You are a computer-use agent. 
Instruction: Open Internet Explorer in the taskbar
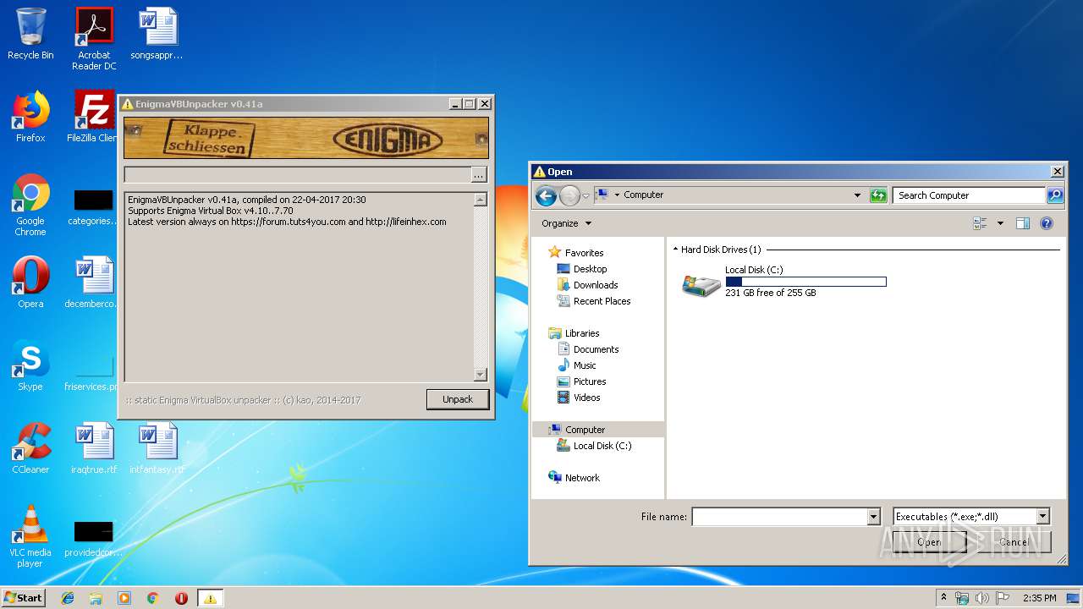(x=68, y=598)
